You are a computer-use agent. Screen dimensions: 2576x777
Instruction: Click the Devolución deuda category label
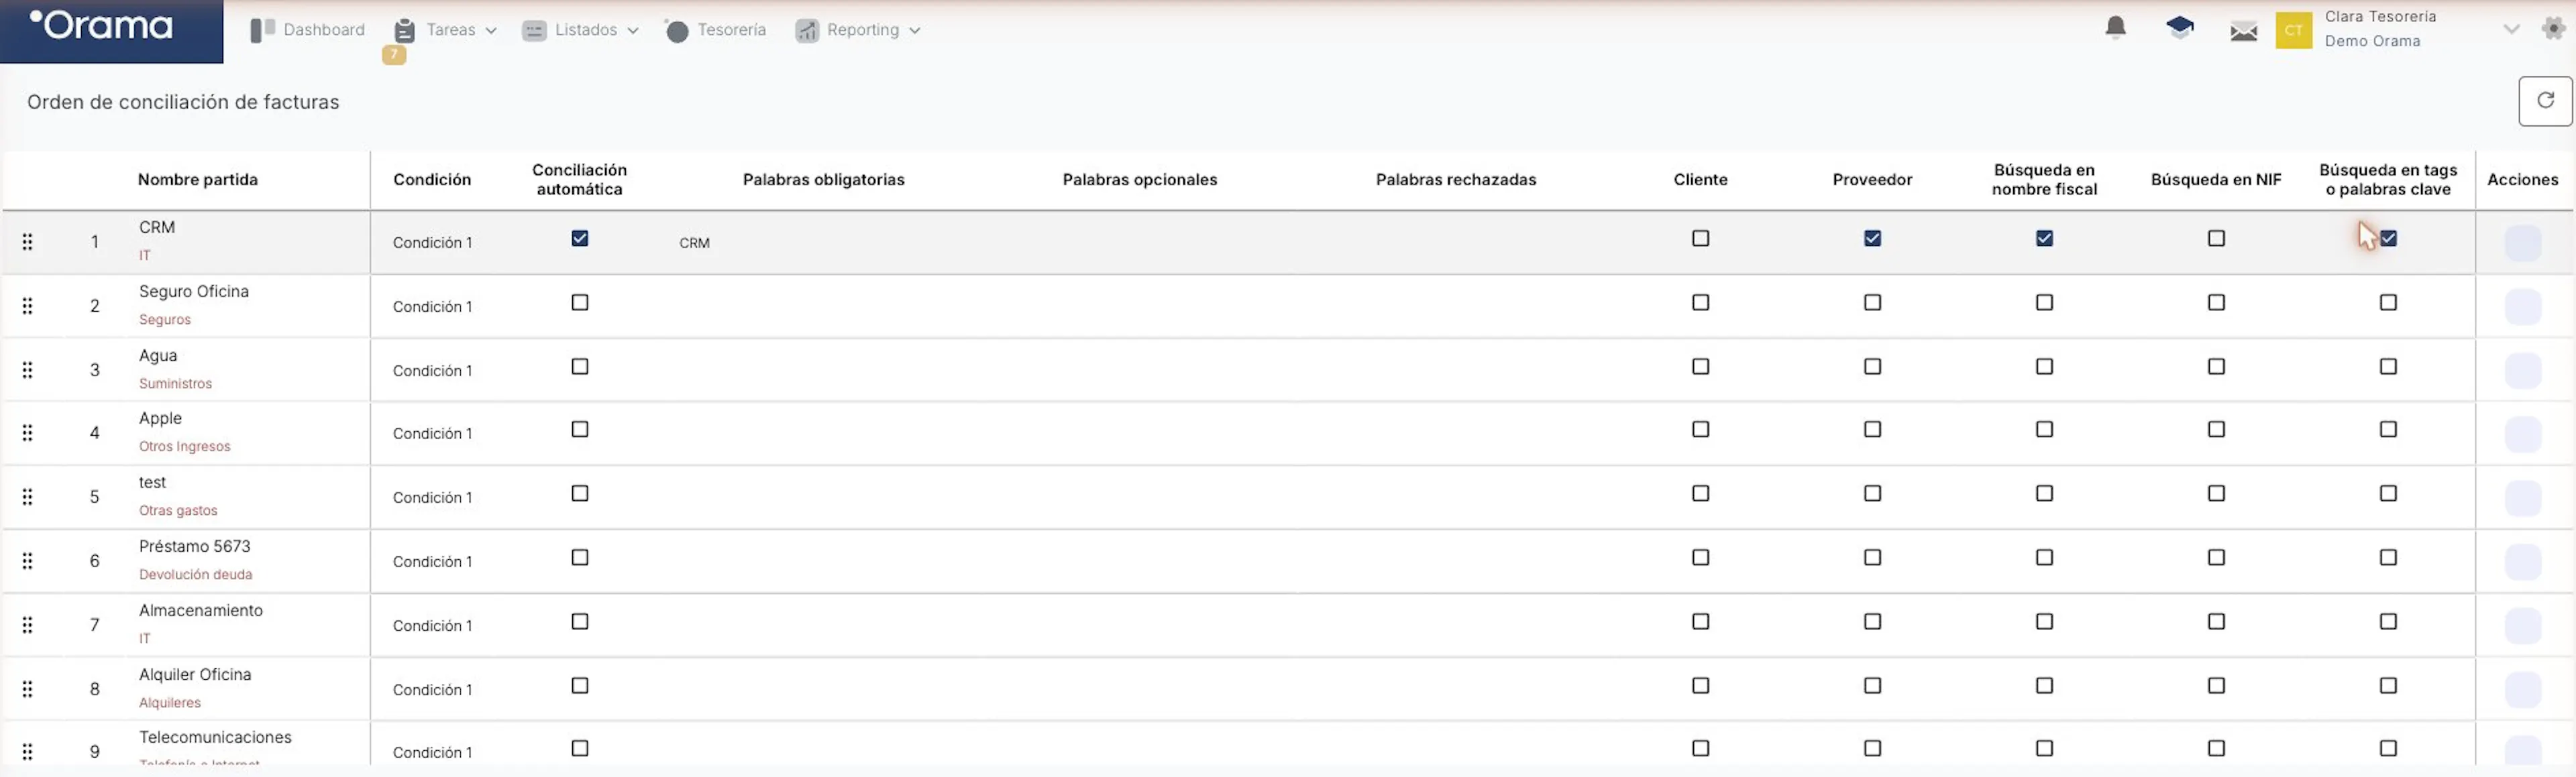tap(195, 575)
